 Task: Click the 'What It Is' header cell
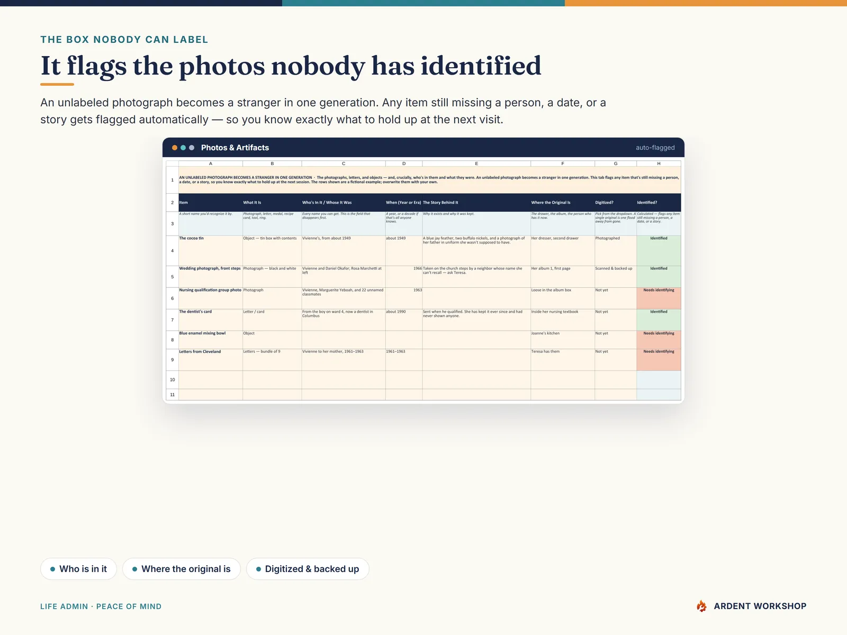coord(272,203)
